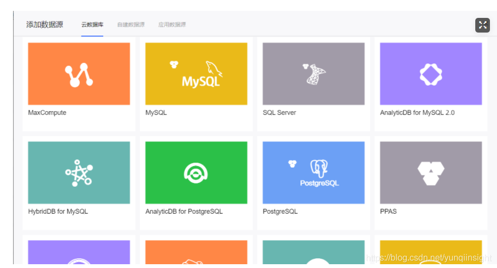Click the AnalyticDB for PostgreSQL label
497x268 pixels.
point(184,212)
